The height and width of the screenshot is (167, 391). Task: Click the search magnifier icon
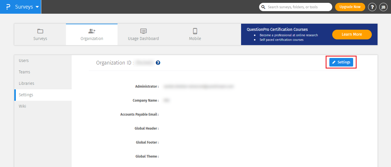coord(263,7)
